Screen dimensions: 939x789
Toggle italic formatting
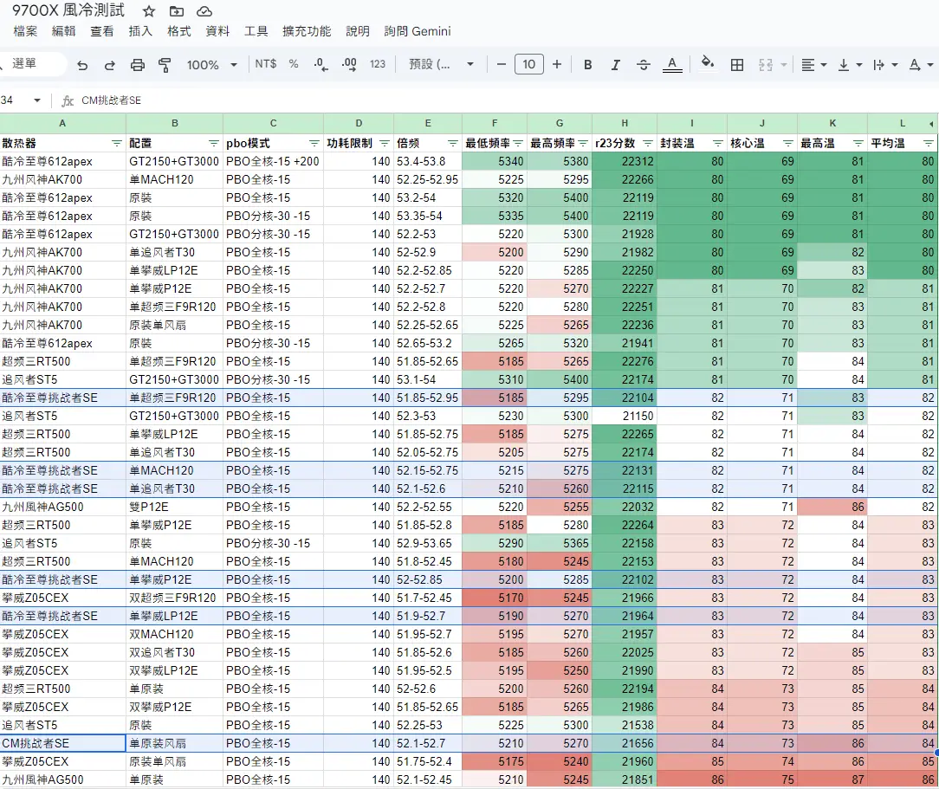pyautogui.click(x=616, y=65)
